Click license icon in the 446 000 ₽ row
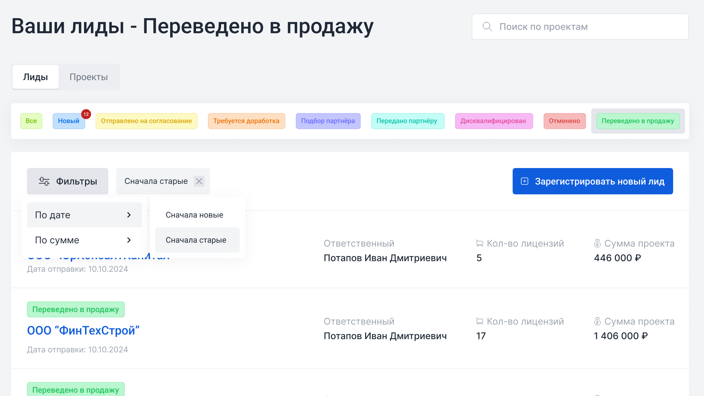Image resolution: width=704 pixels, height=396 pixels. (480, 243)
